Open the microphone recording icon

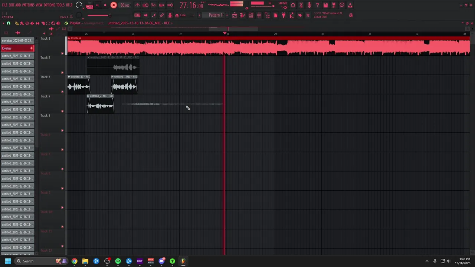click(x=309, y=5)
